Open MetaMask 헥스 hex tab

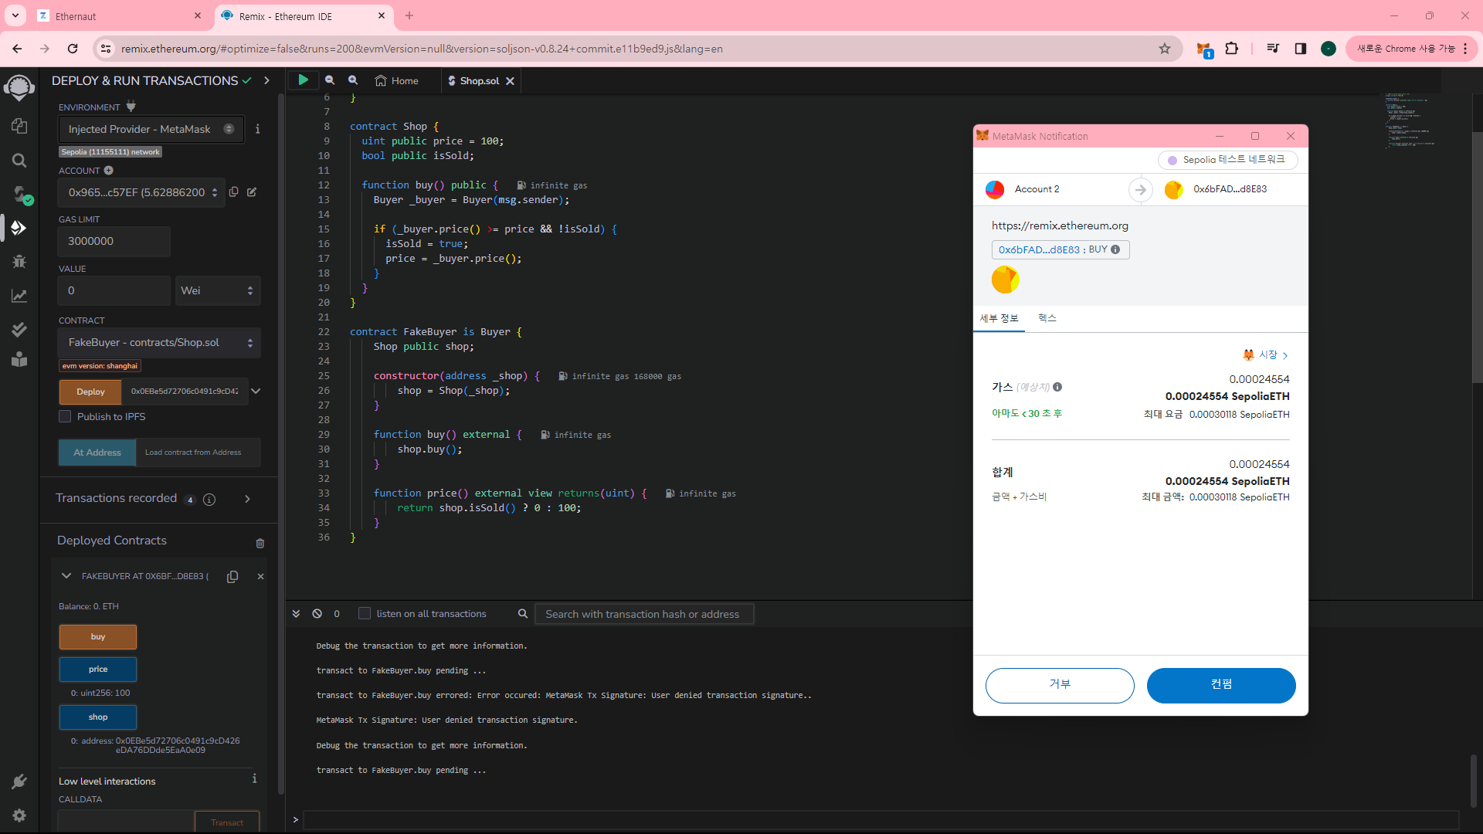point(1047,318)
